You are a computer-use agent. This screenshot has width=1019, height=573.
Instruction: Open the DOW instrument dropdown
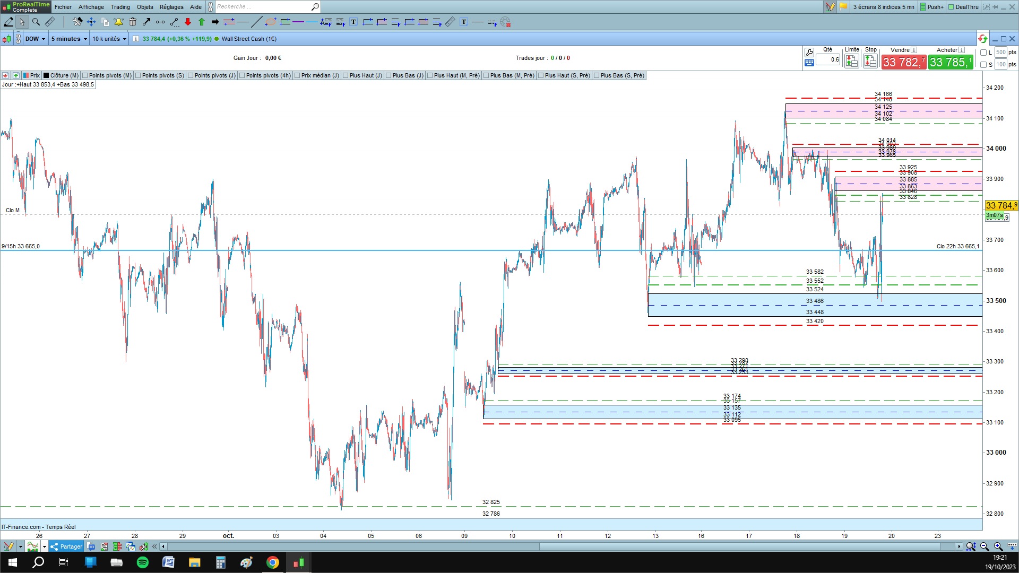[36, 39]
